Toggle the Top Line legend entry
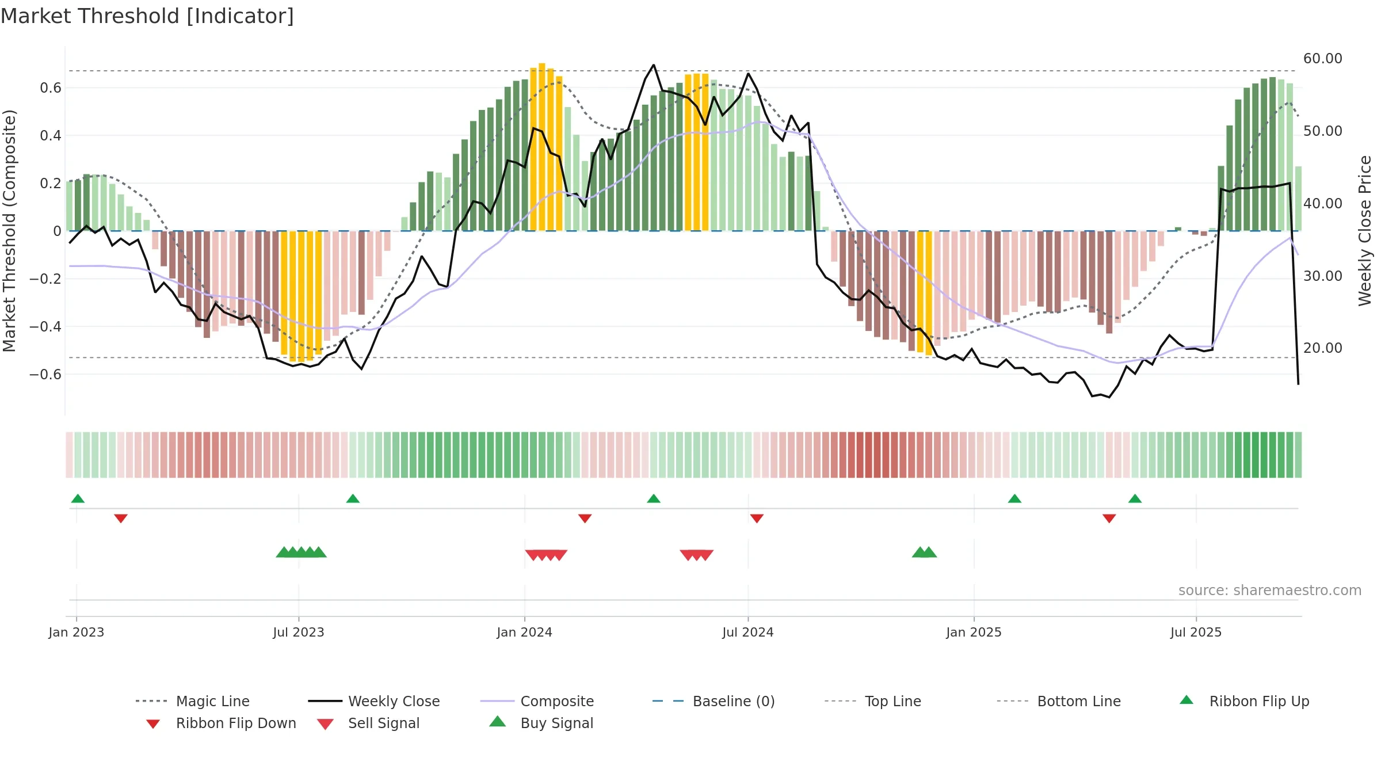The height and width of the screenshot is (777, 1381). [x=872, y=701]
